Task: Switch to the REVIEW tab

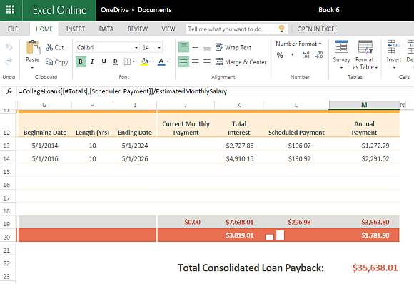Action: (x=138, y=29)
